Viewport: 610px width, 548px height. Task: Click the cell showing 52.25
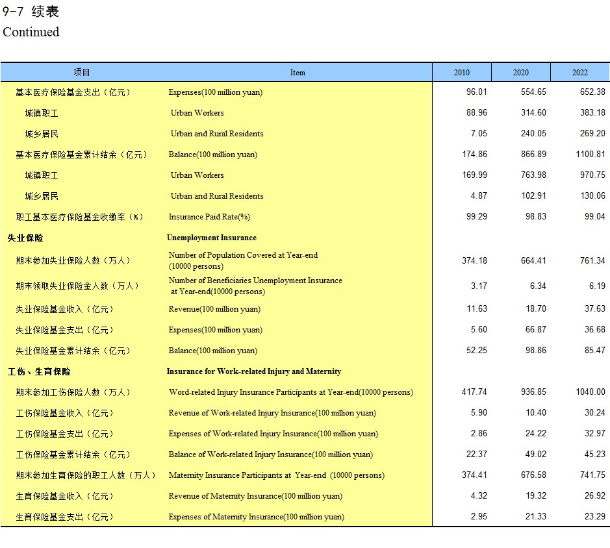(x=477, y=351)
